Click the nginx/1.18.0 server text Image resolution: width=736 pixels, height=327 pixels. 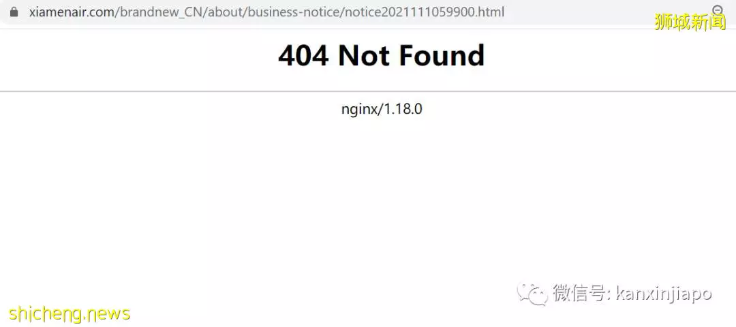click(x=382, y=109)
